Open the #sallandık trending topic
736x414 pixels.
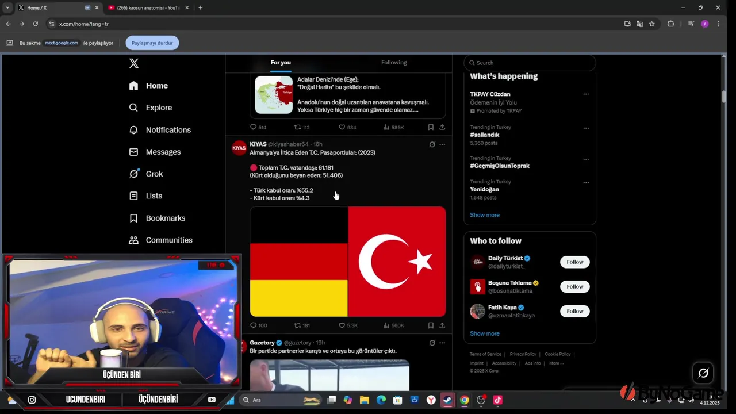click(x=484, y=135)
